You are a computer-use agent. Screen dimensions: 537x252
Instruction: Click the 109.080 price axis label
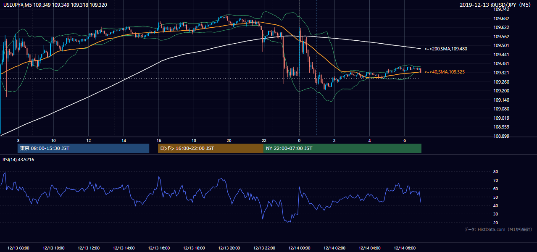click(x=501, y=109)
